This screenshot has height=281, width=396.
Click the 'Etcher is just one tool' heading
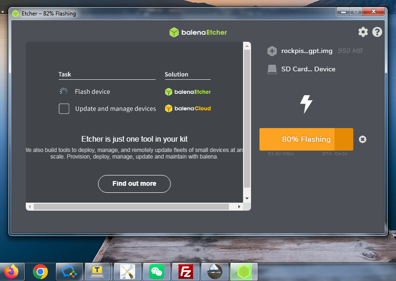[x=134, y=139]
